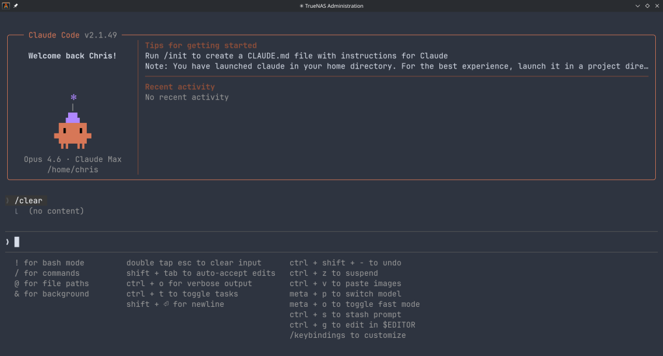Close the TrueNAS Administration window

tap(657, 6)
